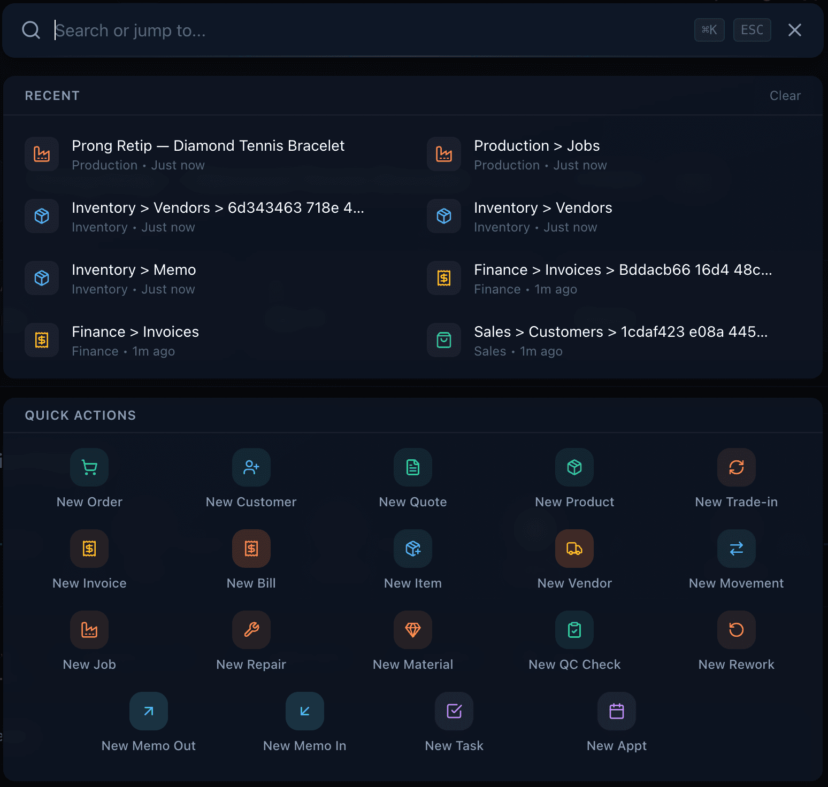Click the factory icon beside Prong Retip entry
This screenshot has height=787, width=828.
point(42,154)
